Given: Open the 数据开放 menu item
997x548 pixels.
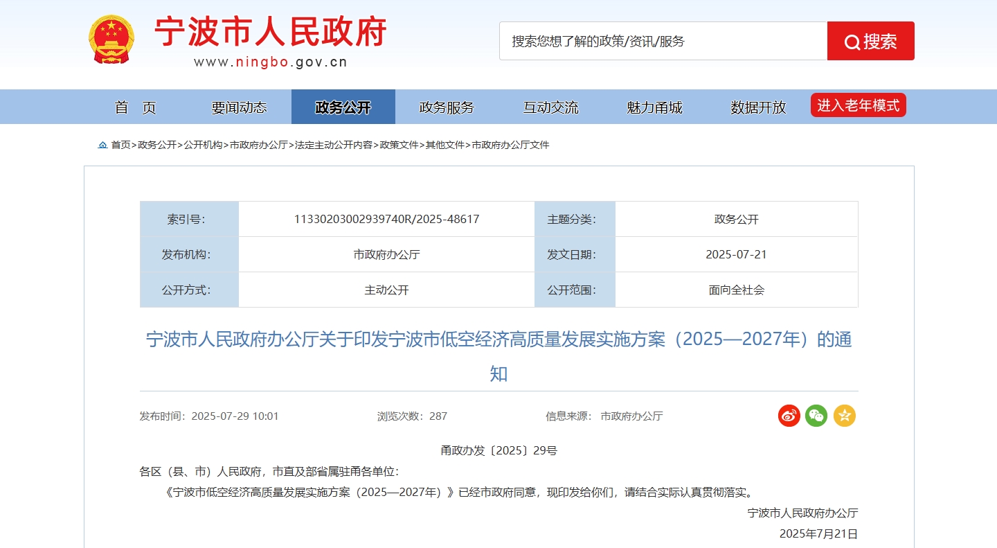Looking at the screenshot, I should click(758, 107).
